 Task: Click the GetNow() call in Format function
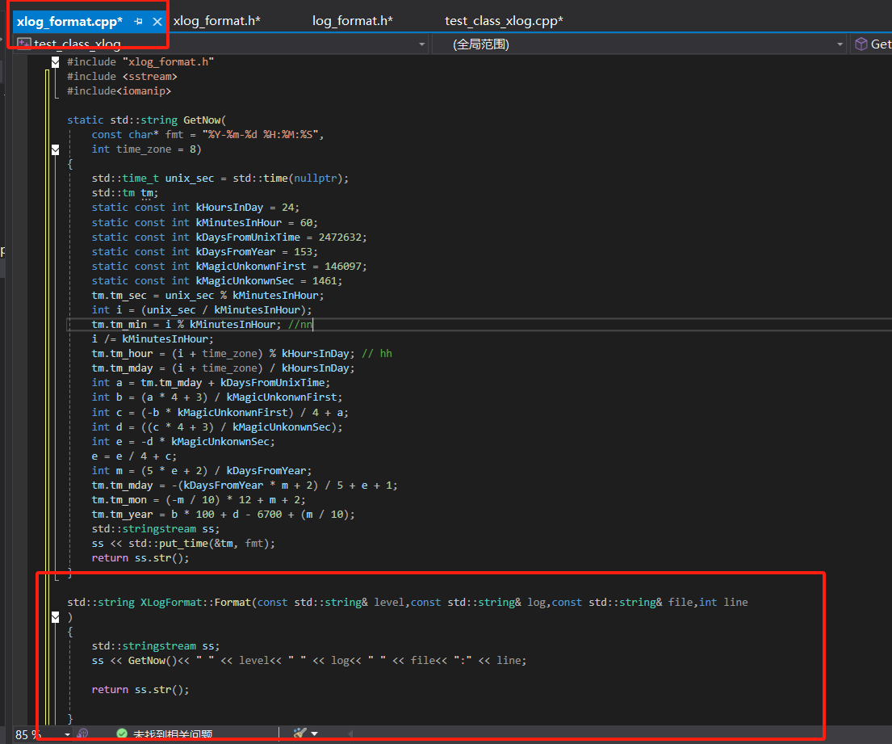pyautogui.click(x=153, y=661)
